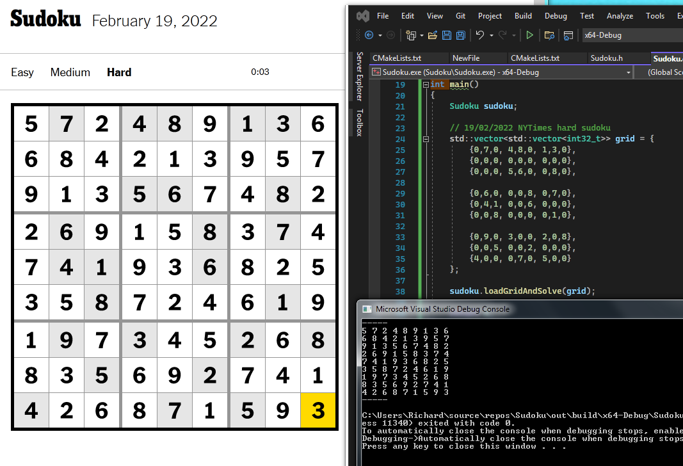Image resolution: width=683 pixels, height=466 pixels.
Task: Switch to the Sudoku.h tab
Action: (x=606, y=58)
